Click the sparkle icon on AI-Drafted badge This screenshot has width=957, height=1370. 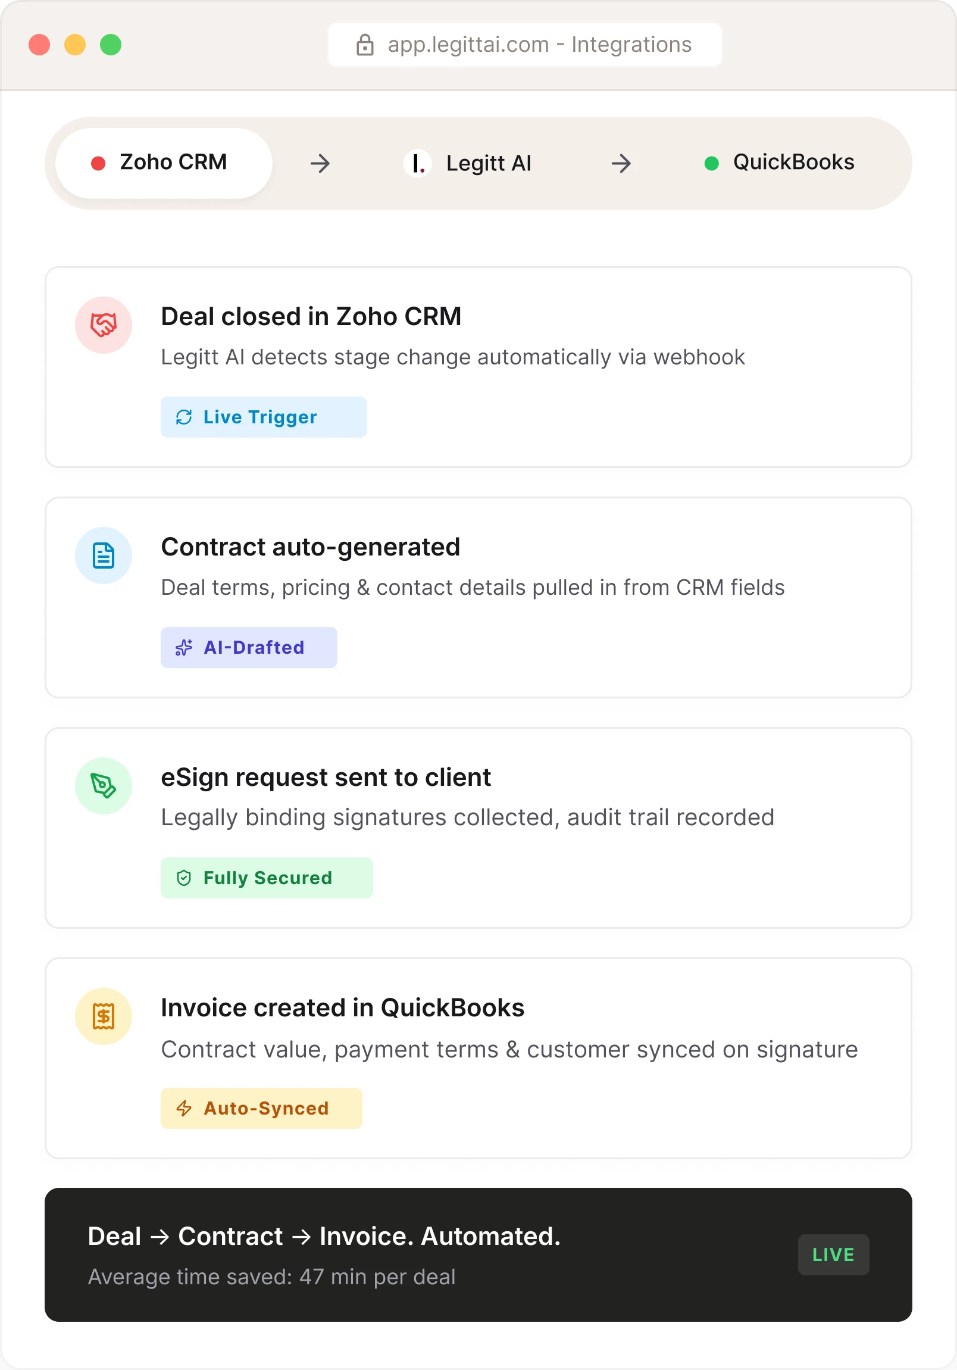[184, 647]
